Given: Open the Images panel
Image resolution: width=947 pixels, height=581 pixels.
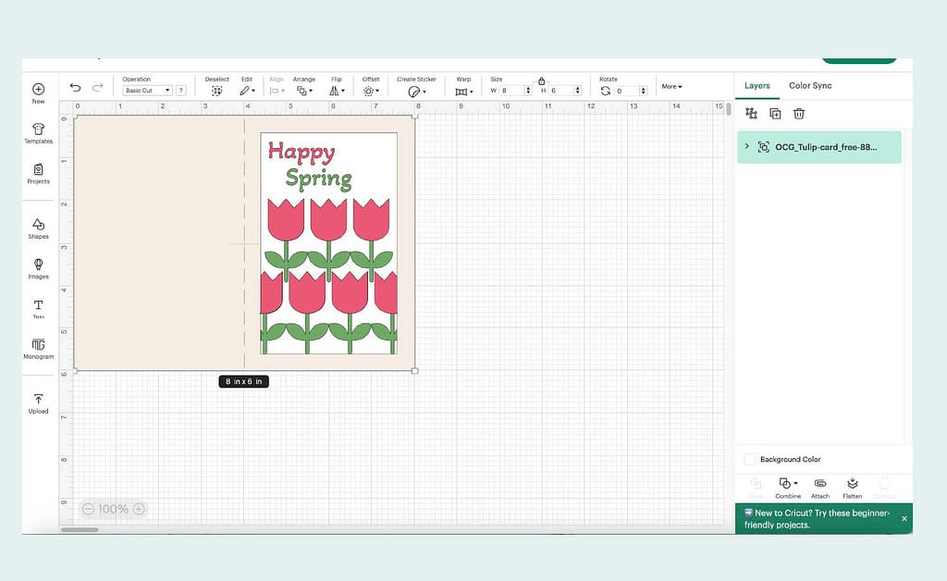Looking at the screenshot, I should tap(38, 270).
